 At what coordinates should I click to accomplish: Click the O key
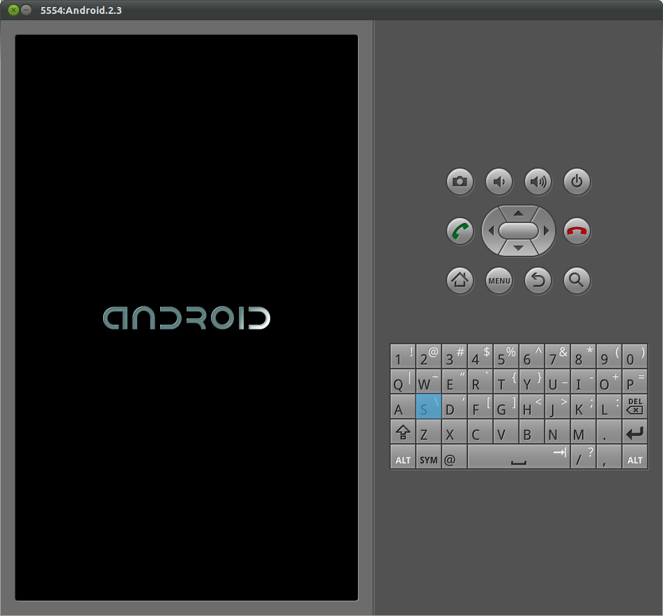(609, 382)
